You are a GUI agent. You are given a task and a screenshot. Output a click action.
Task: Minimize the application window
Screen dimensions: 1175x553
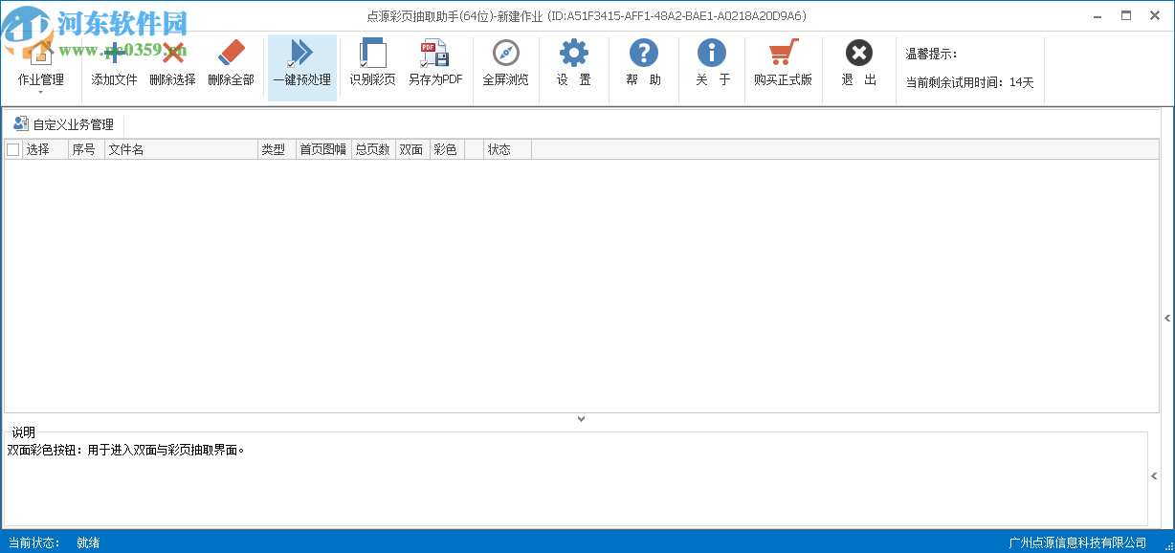click(1098, 15)
